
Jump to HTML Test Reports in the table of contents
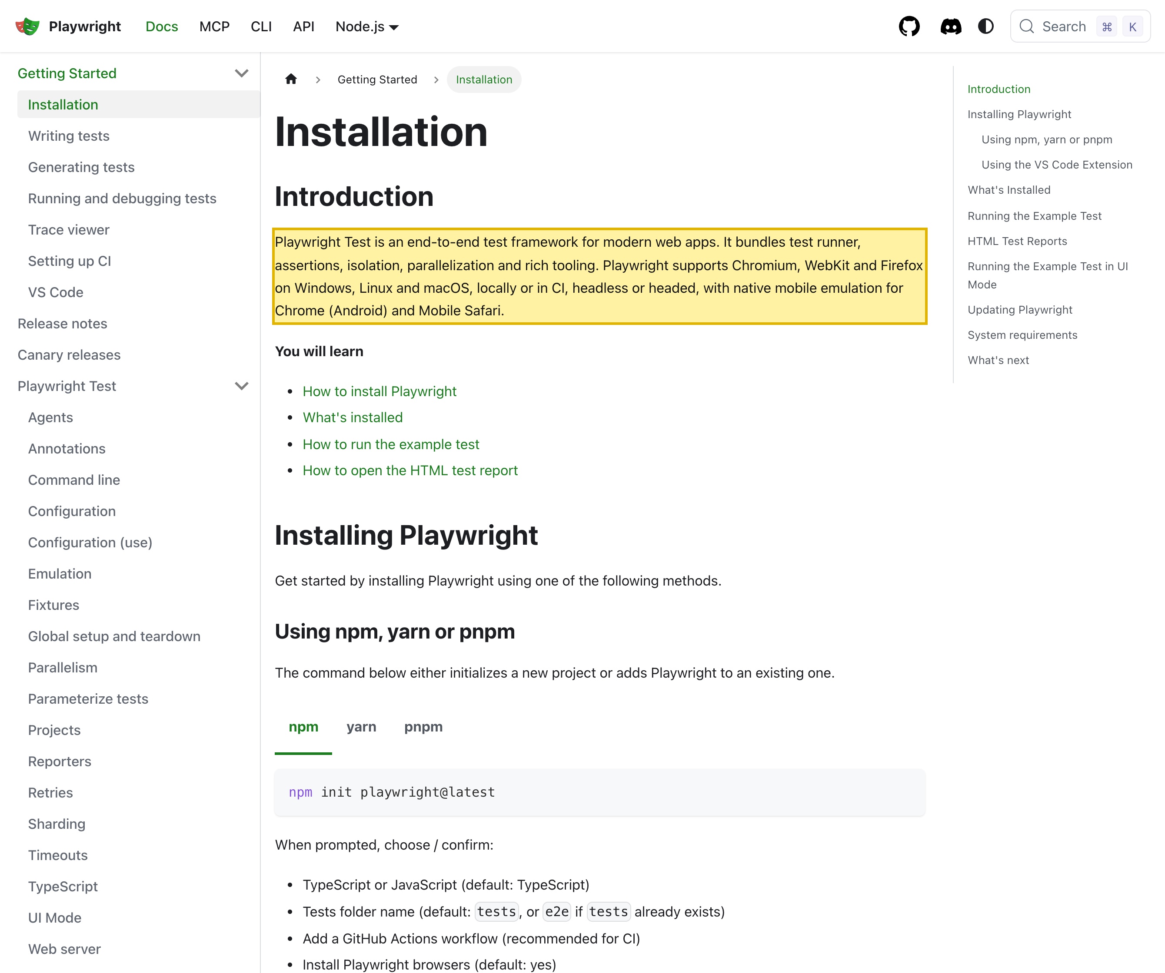pyautogui.click(x=1017, y=241)
